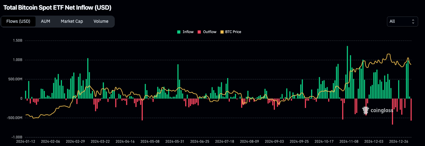Click the last red outflow bar at far right
This screenshot has width=425, height=146.
[x=411, y=109]
